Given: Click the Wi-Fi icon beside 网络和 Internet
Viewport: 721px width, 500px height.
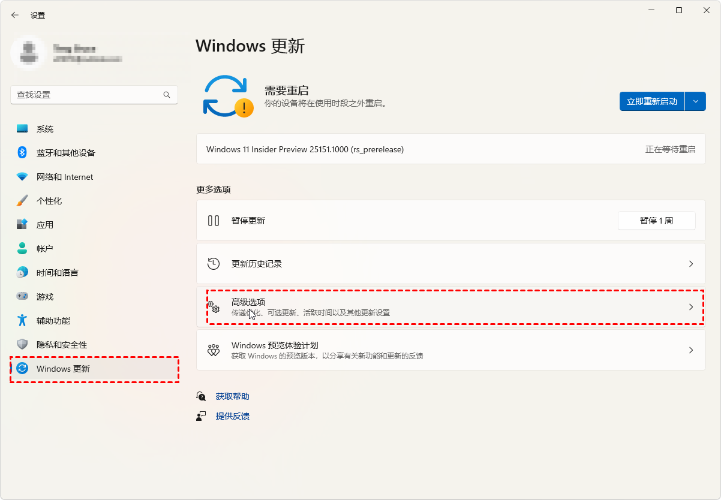Looking at the screenshot, I should pos(22,177).
